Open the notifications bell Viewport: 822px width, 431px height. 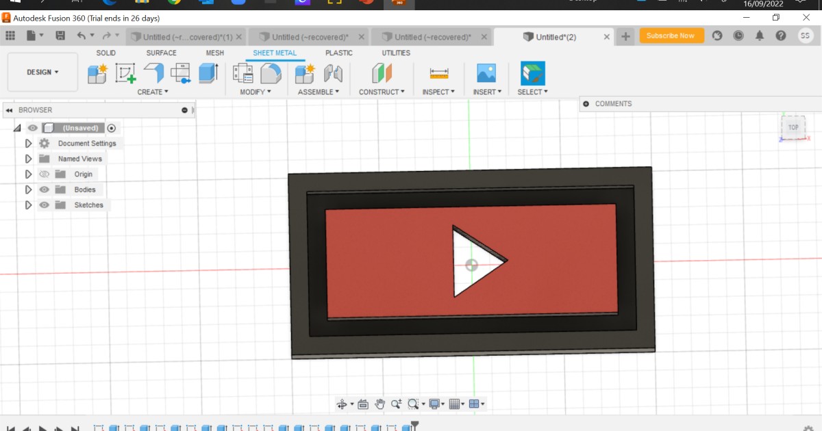click(760, 36)
